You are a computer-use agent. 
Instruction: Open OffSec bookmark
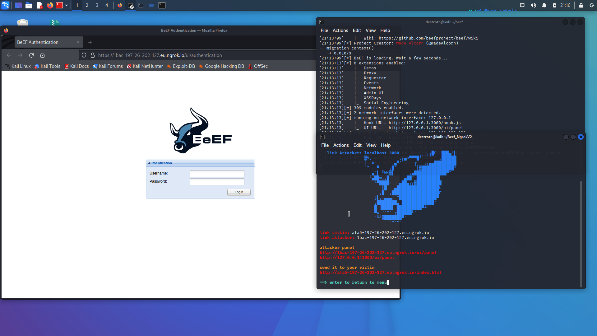click(258, 66)
